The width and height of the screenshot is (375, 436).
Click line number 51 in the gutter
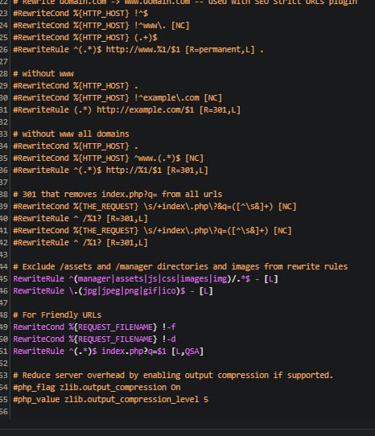[4, 352]
